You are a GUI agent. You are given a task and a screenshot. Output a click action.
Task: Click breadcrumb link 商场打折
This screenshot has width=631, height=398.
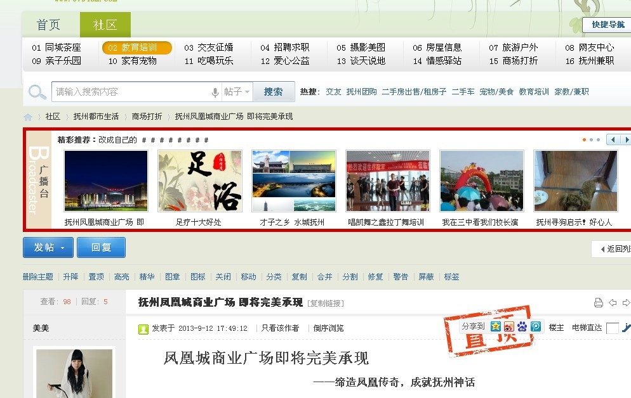147,117
